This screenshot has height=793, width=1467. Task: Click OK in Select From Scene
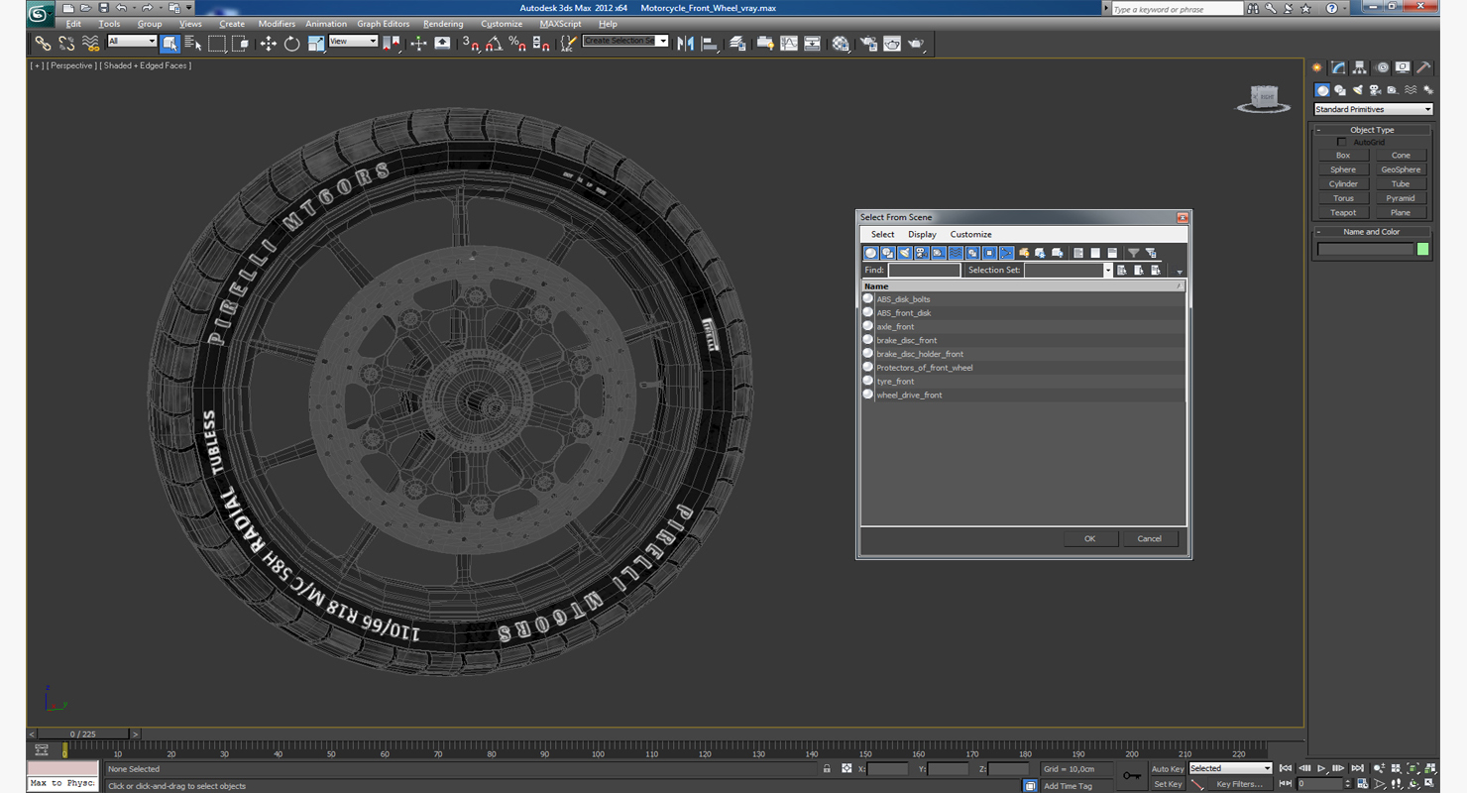tap(1089, 538)
